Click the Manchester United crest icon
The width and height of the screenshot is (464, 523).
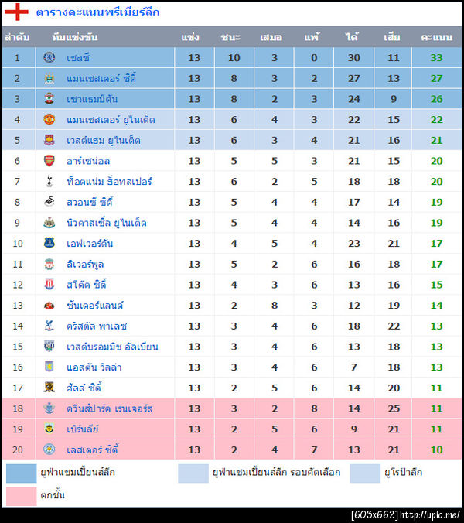[x=49, y=120]
